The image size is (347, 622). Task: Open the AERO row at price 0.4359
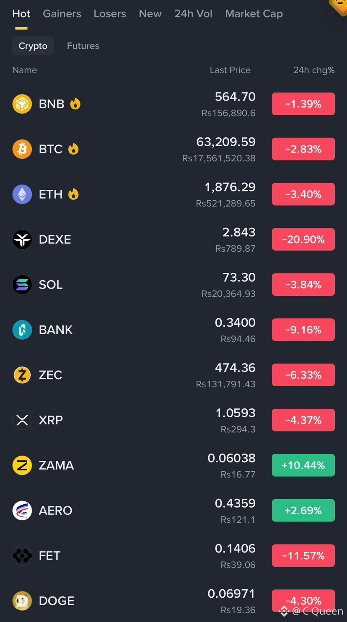click(173, 511)
